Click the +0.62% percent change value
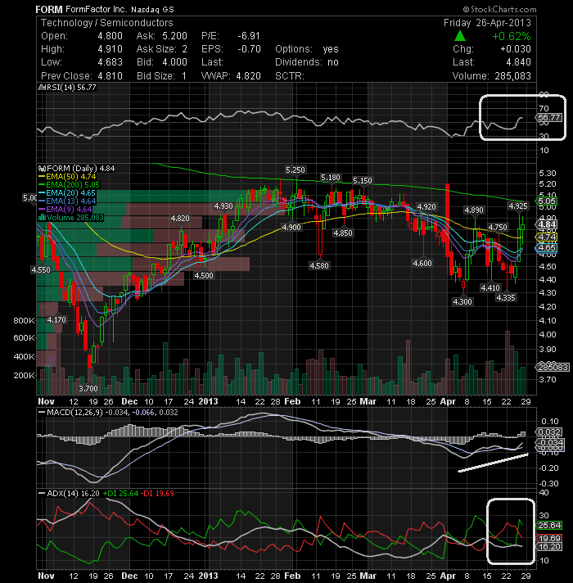 (512, 36)
